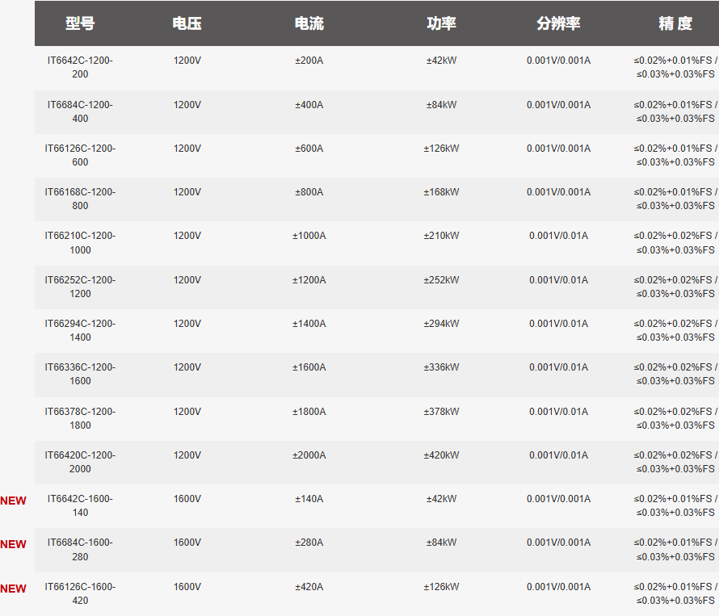The width and height of the screenshot is (719, 616).
Task: Click the ±210kW power value
Action: [441, 236]
